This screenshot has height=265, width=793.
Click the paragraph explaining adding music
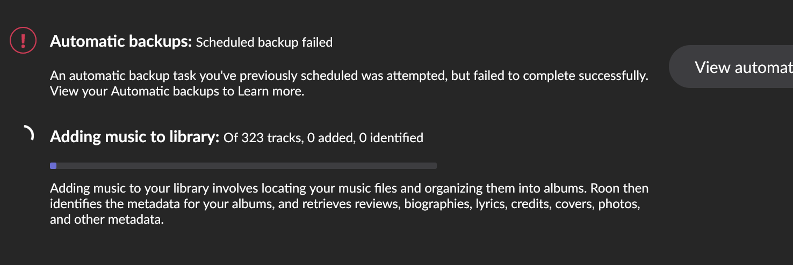click(349, 204)
